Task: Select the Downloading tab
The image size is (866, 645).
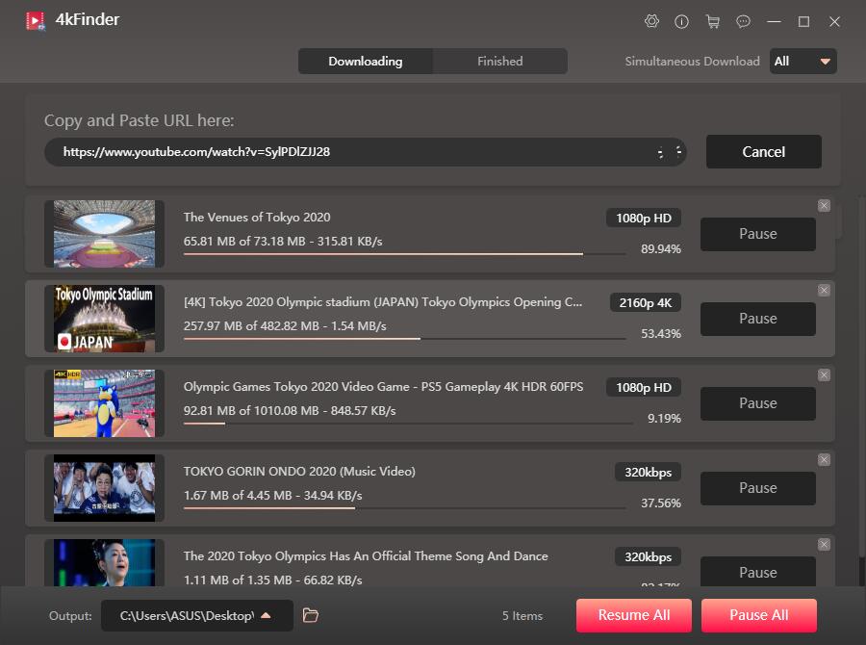Action: point(365,62)
